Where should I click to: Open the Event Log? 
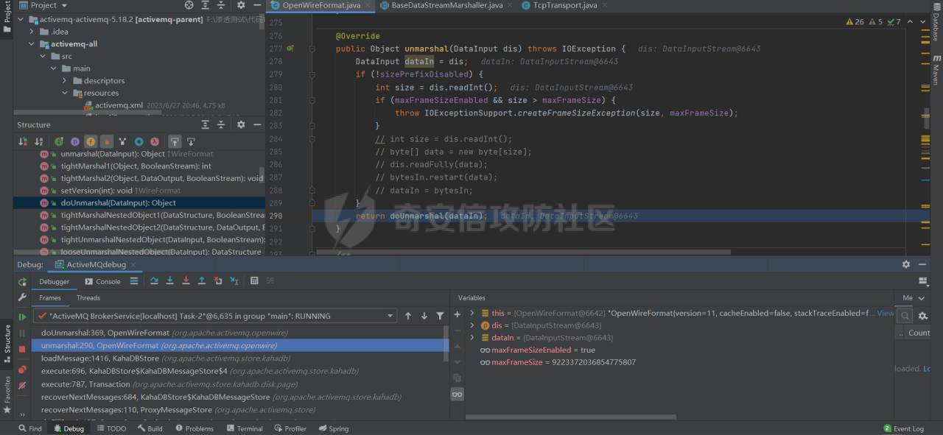point(903,428)
